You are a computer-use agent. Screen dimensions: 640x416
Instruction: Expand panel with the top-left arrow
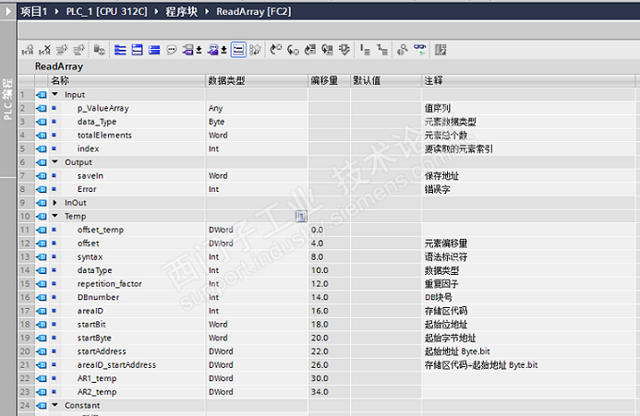pyautogui.click(x=8, y=11)
